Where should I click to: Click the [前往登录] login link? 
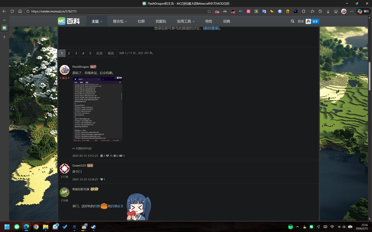[211, 28]
